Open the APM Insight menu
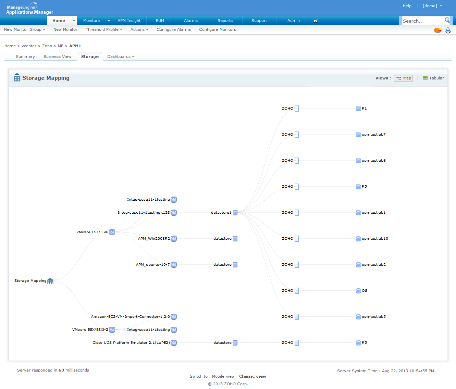Screen dimensions: 456x389 click(x=129, y=21)
